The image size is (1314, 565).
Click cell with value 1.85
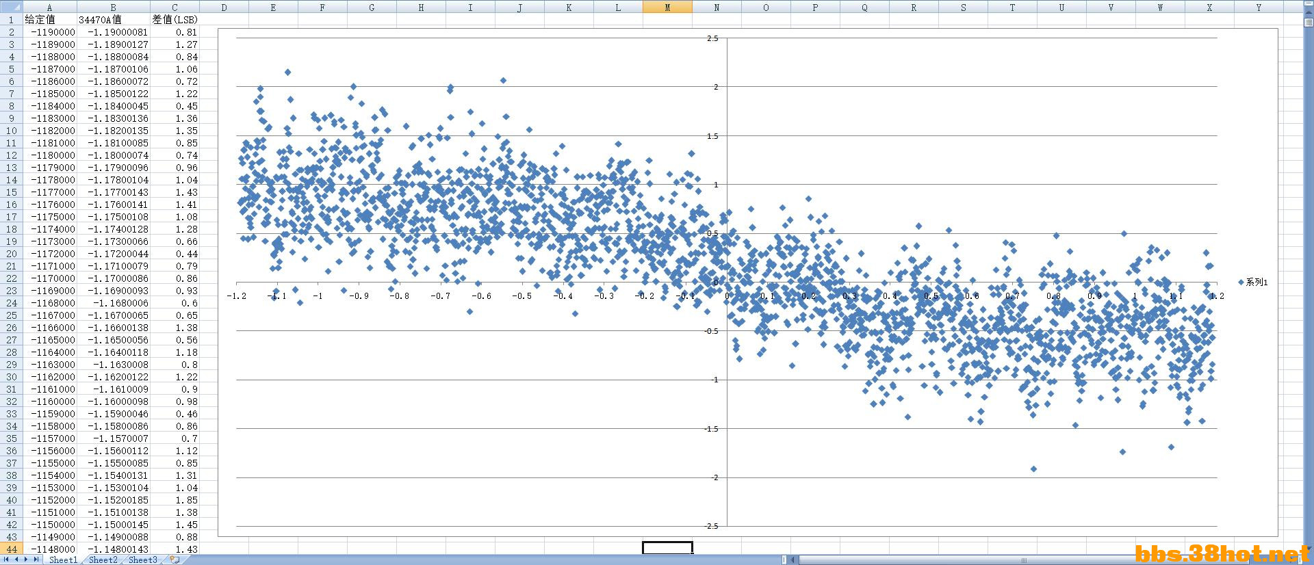(x=175, y=500)
